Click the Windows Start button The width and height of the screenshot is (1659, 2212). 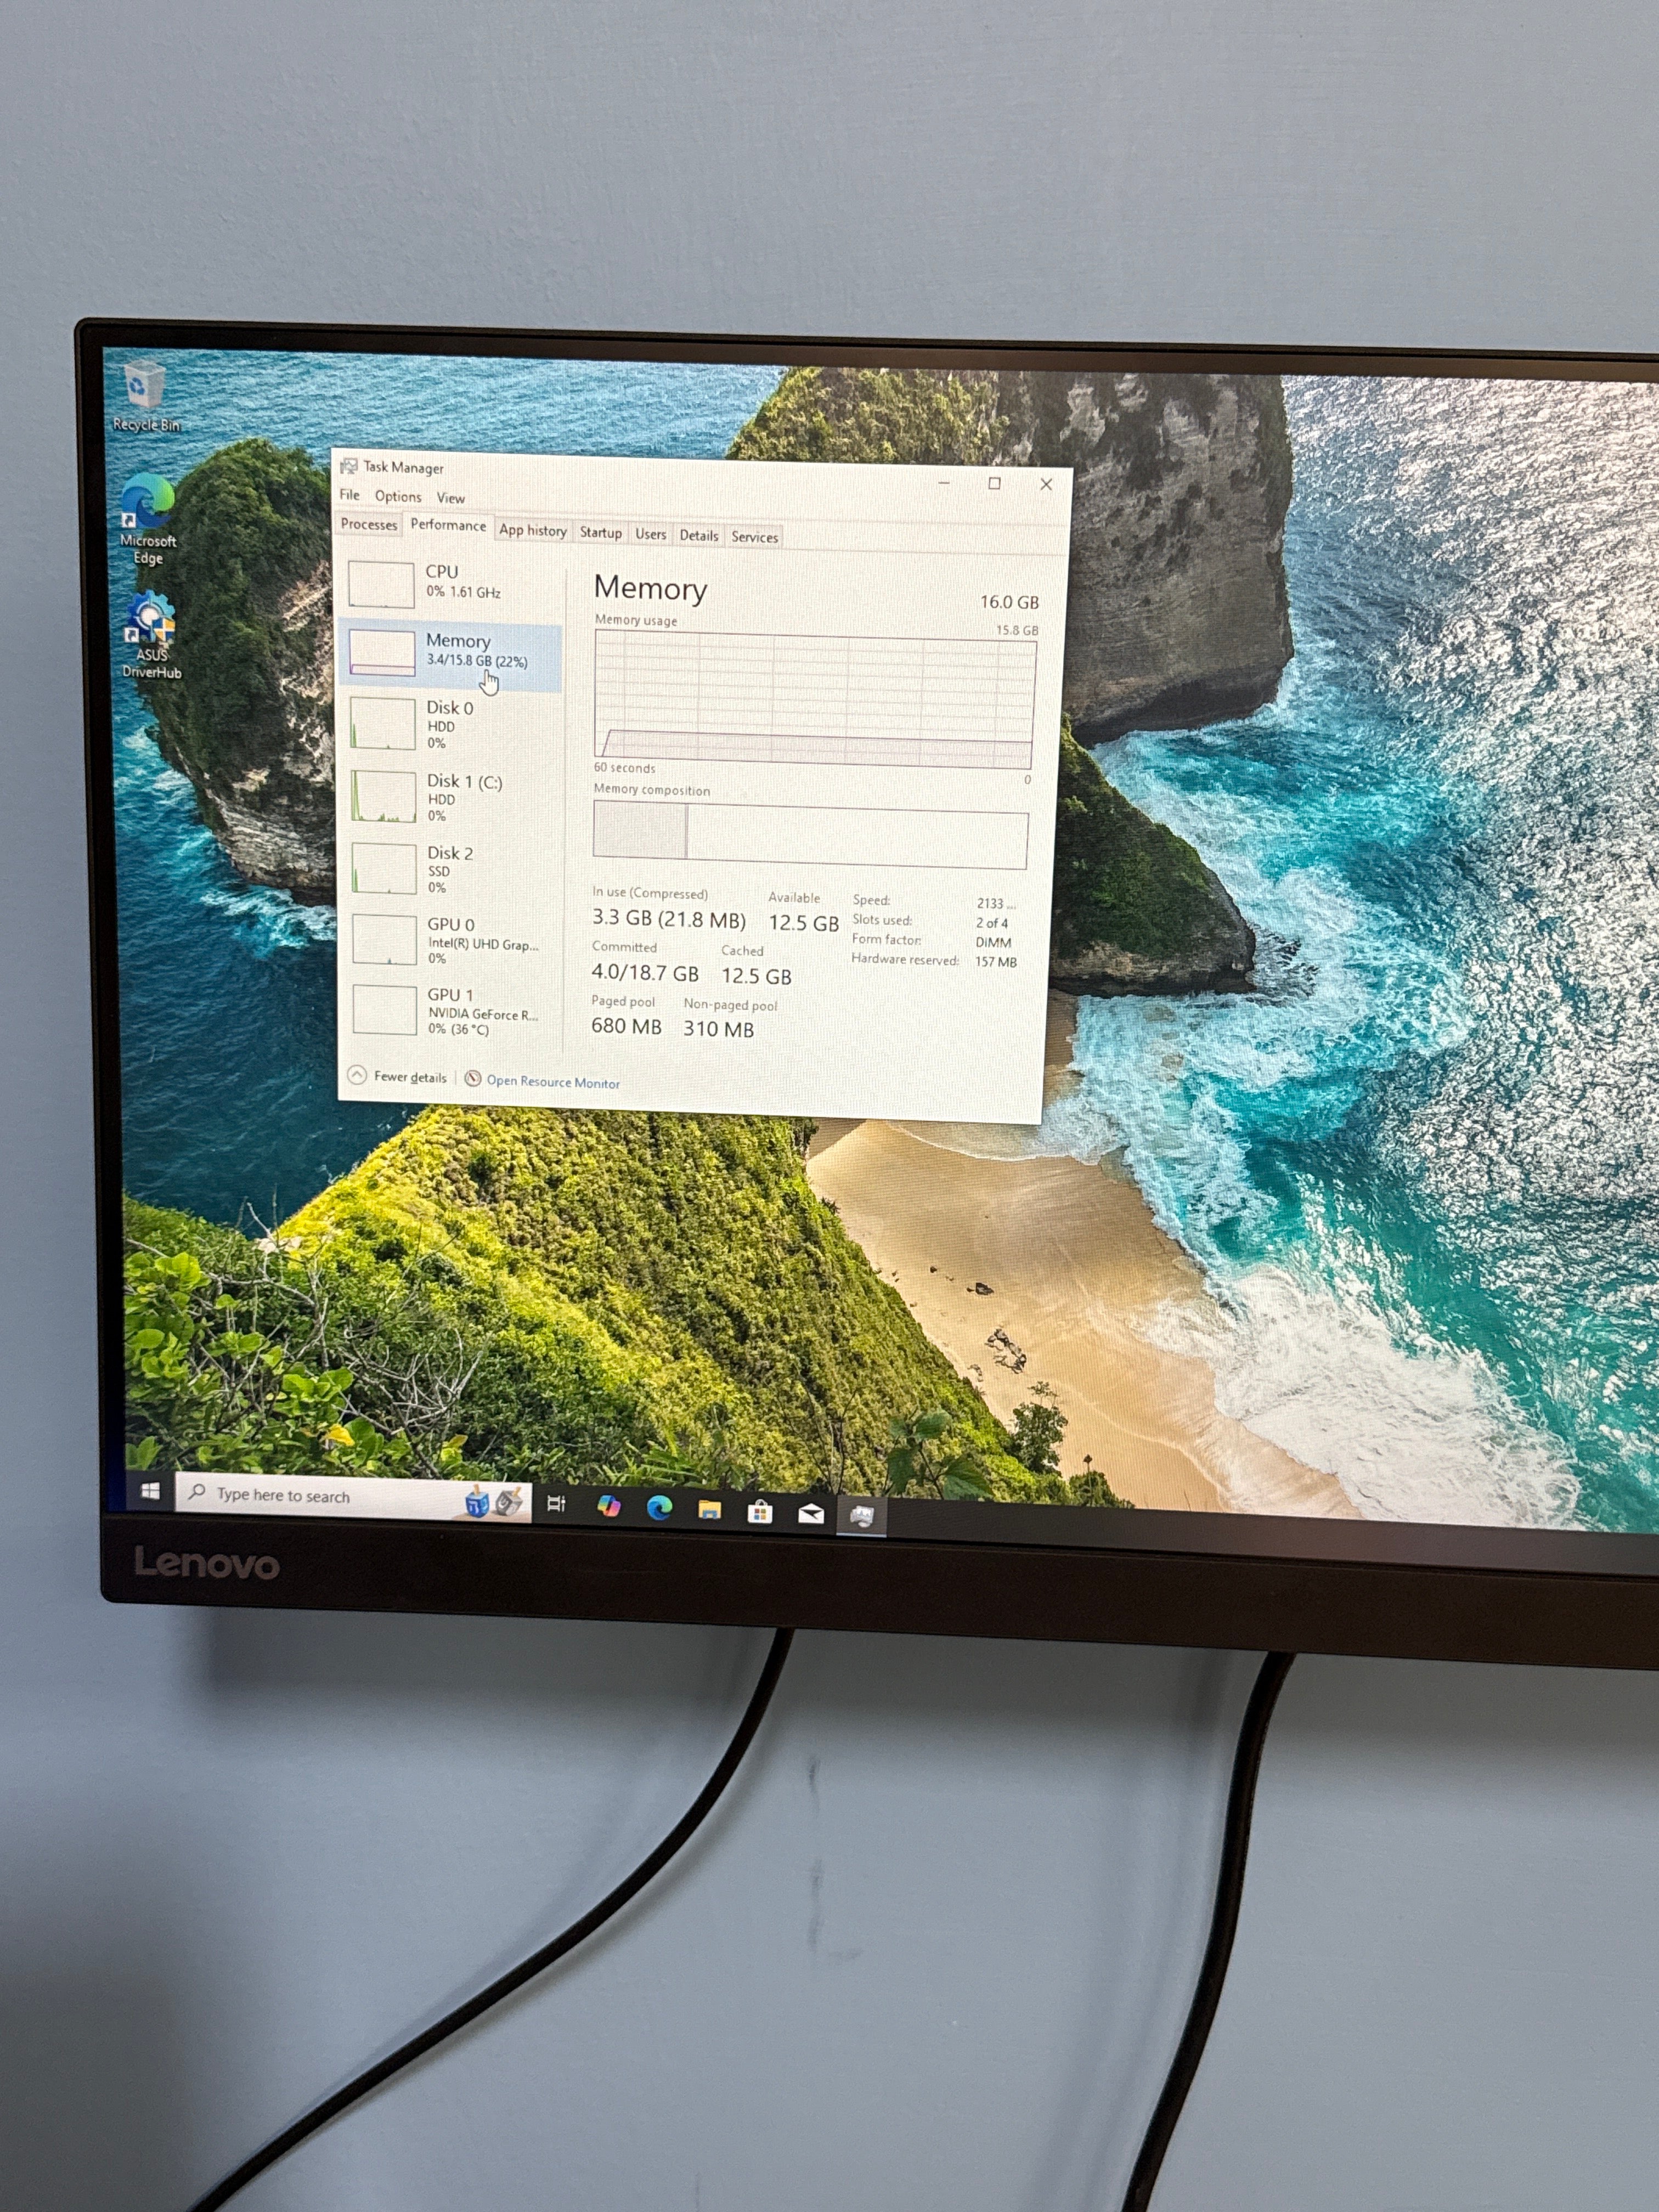click(151, 1491)
